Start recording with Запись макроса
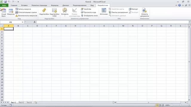This screenshot has width=191, height=107. (x=23, y=9)
